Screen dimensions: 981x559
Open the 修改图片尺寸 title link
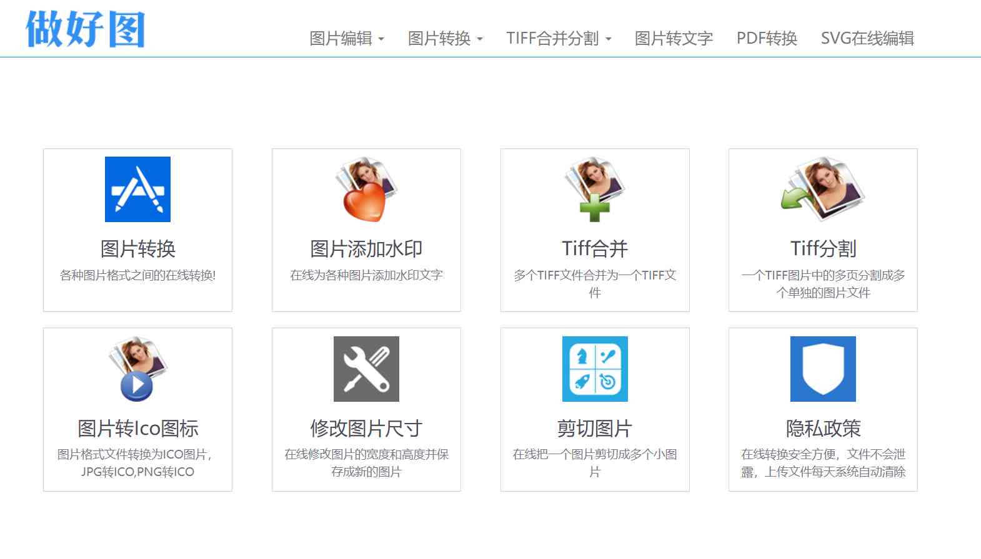(366, 429)
